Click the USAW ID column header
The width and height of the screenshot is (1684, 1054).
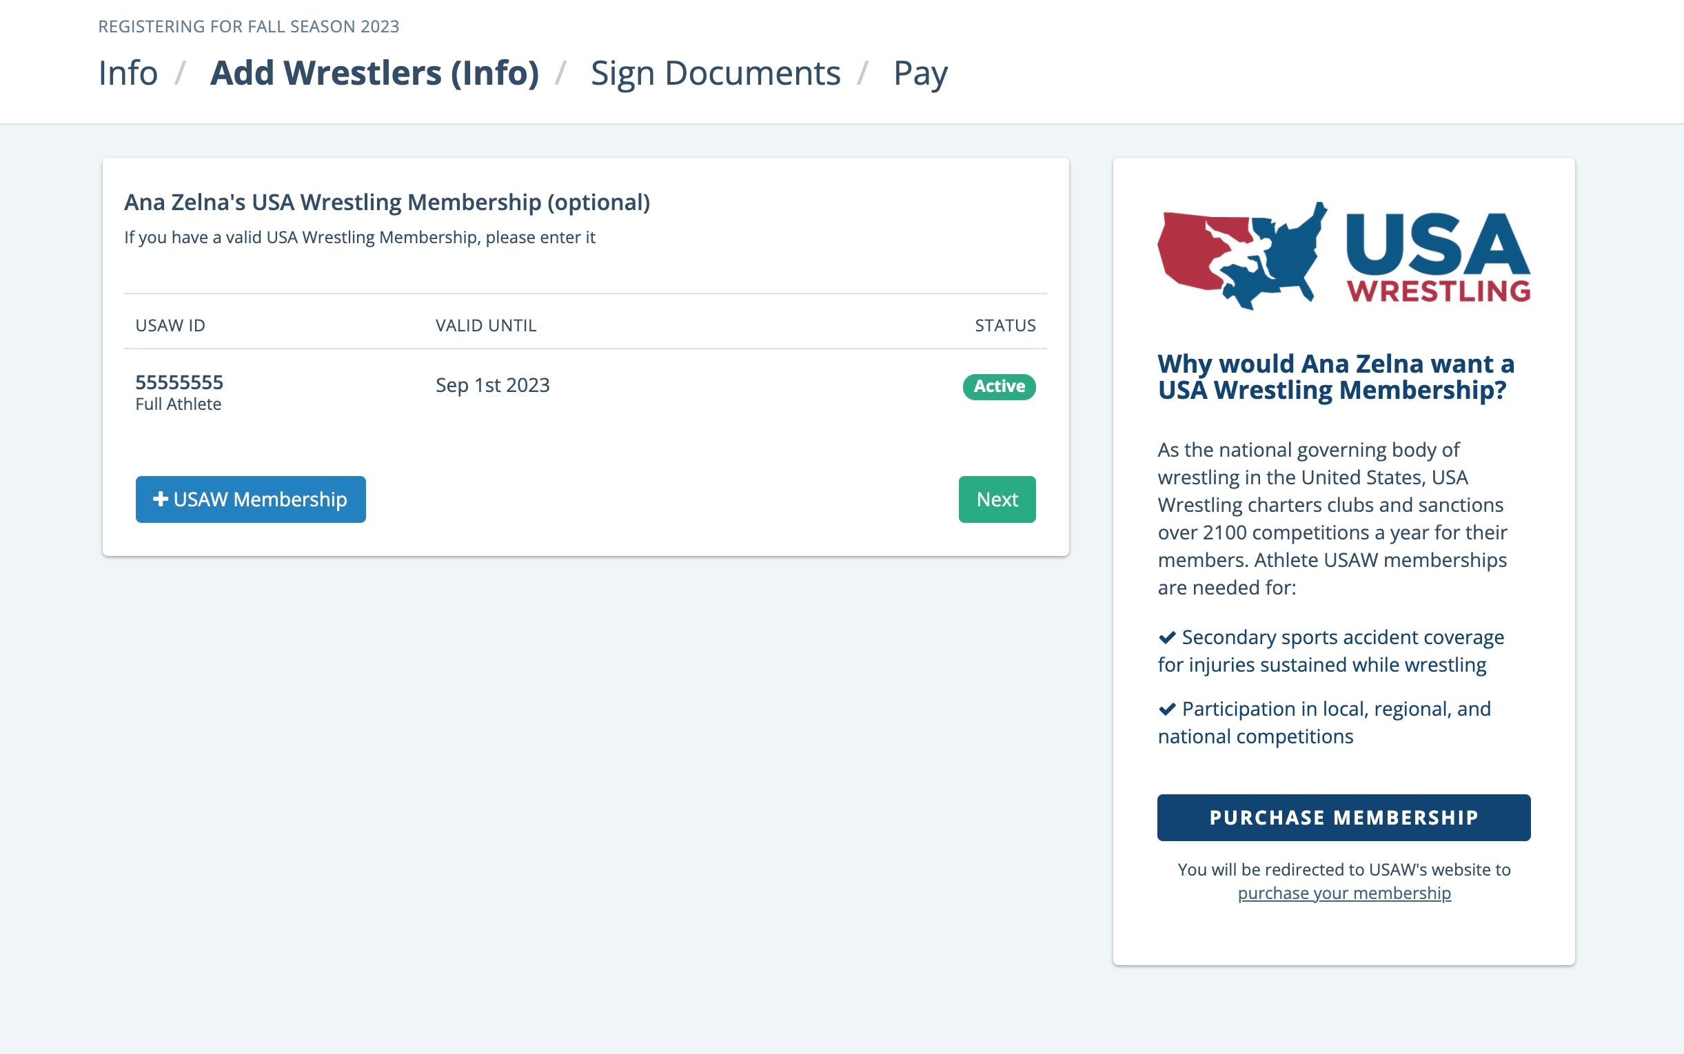tap(170, 326)
